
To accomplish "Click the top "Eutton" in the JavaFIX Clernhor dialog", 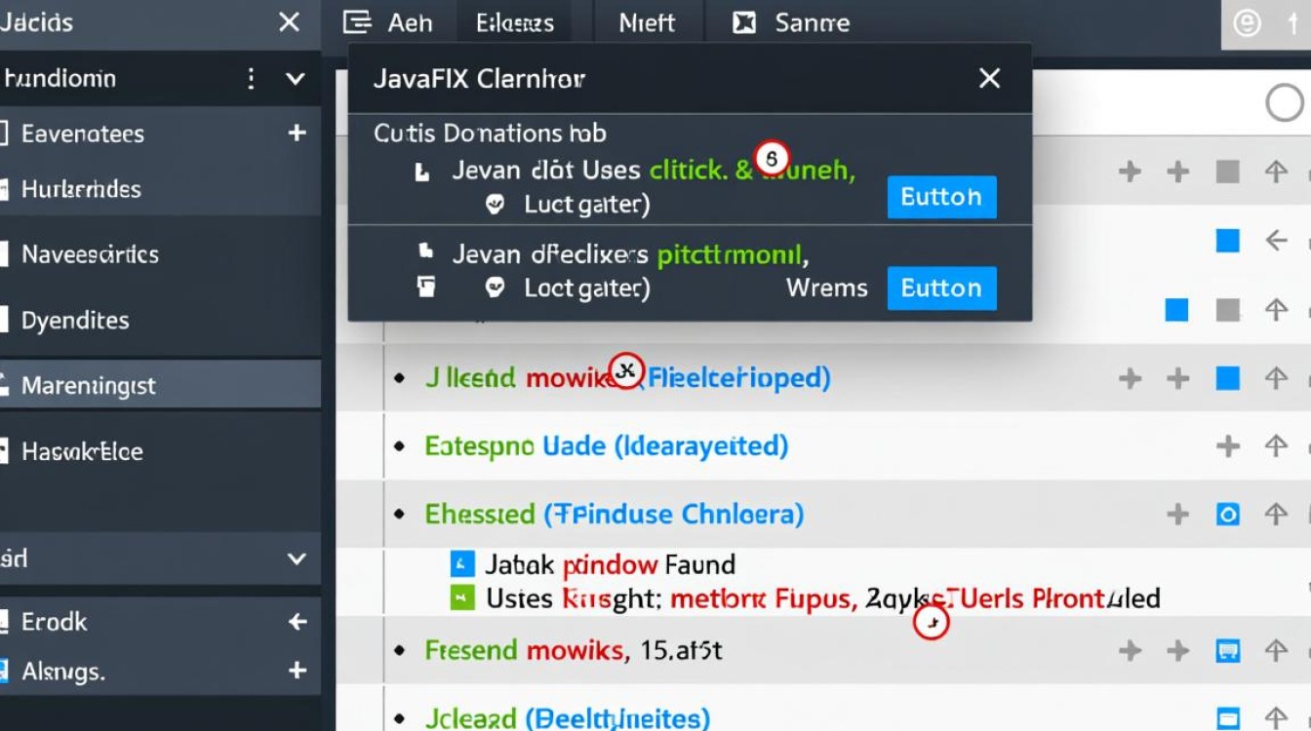I will point(941,196).
